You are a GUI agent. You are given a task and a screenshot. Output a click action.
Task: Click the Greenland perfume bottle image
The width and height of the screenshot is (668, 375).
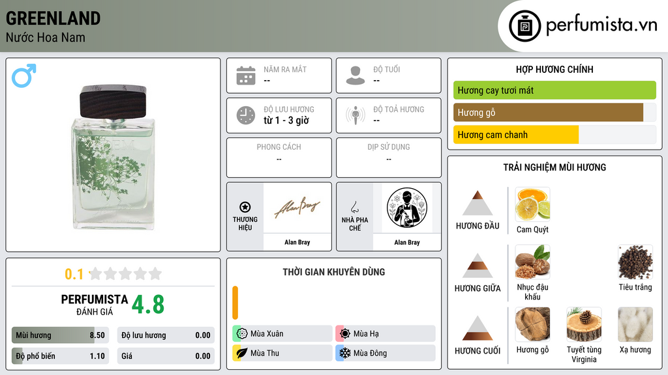[x=114, y=157]
